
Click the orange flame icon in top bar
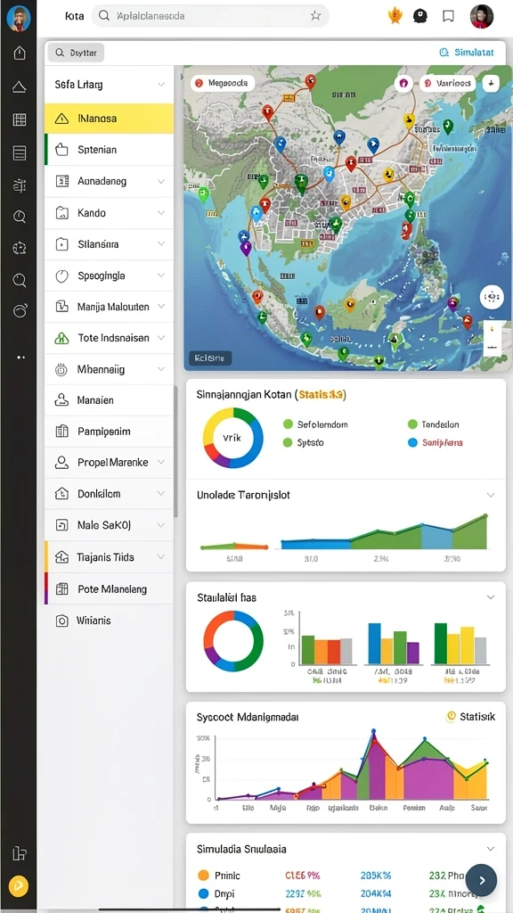coord(395,16)
